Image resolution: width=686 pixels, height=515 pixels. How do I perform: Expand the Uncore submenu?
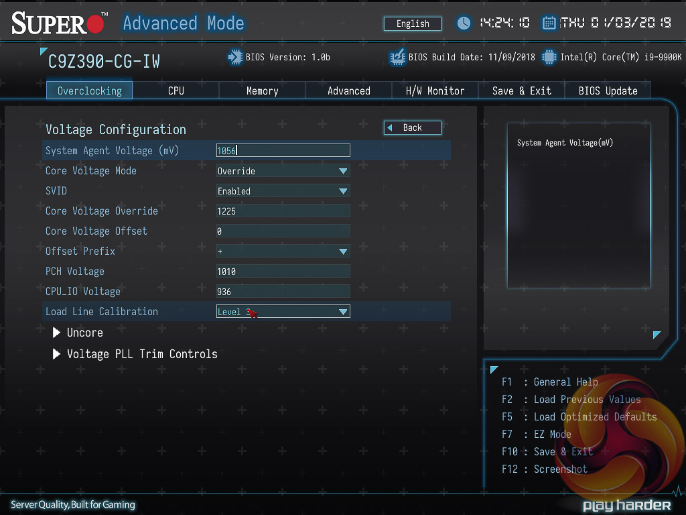(84, 333)
